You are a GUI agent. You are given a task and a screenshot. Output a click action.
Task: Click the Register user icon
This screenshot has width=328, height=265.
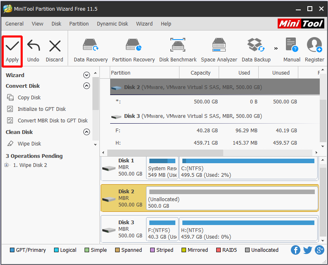[x=314, y=50]
